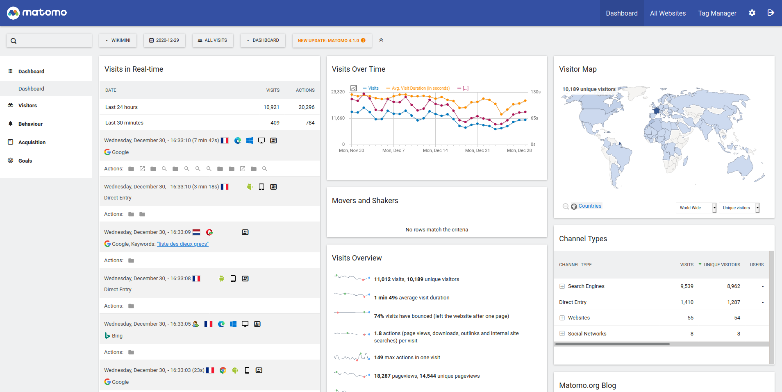Click the Channel Types horizontal scrollbar
The width and height of the screenshot is (782, 392).
coord(612,344)
